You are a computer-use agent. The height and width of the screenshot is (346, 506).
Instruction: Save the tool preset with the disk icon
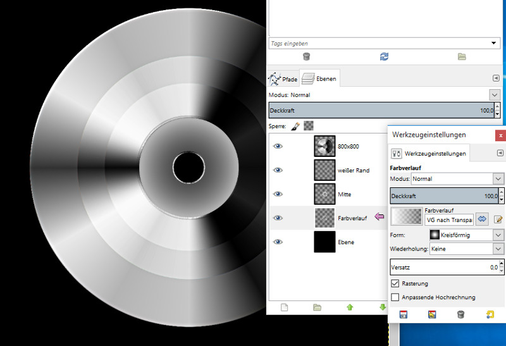[x=403, y=314]
